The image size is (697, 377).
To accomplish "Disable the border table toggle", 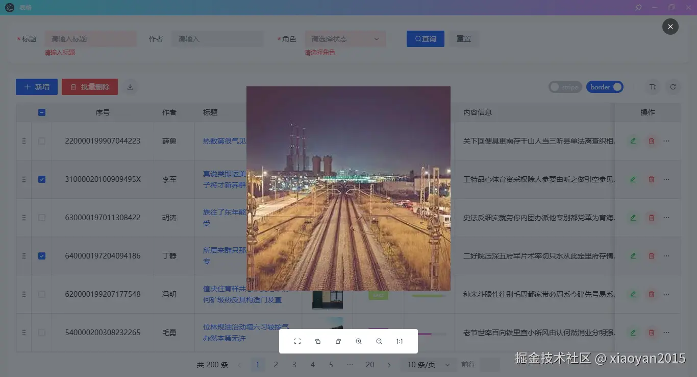I will tap(605, 87).
